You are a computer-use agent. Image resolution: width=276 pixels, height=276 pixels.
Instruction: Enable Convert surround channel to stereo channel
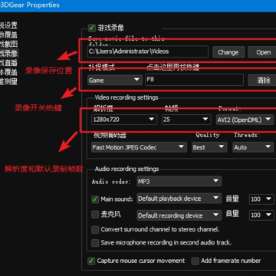(x=95, y=229)
